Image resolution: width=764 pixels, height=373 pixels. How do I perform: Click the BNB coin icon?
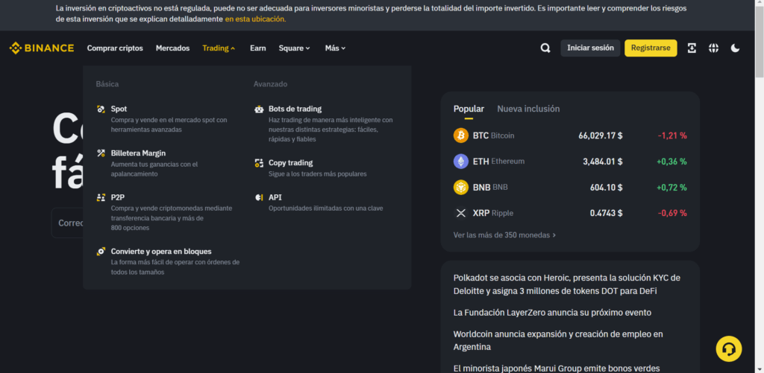pos(461,187)
